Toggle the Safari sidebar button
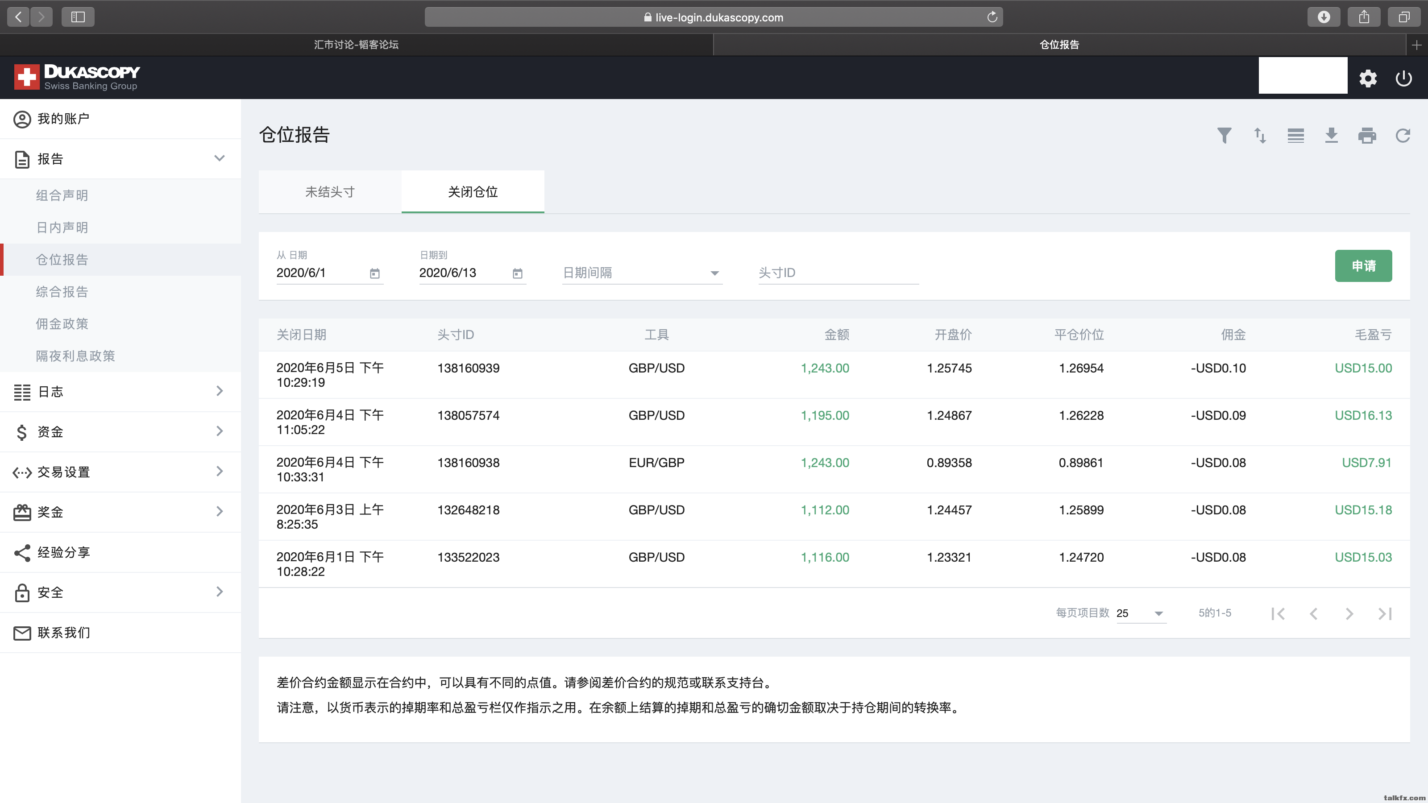The width and height of the screenshot is (1428, 803). 78,17
